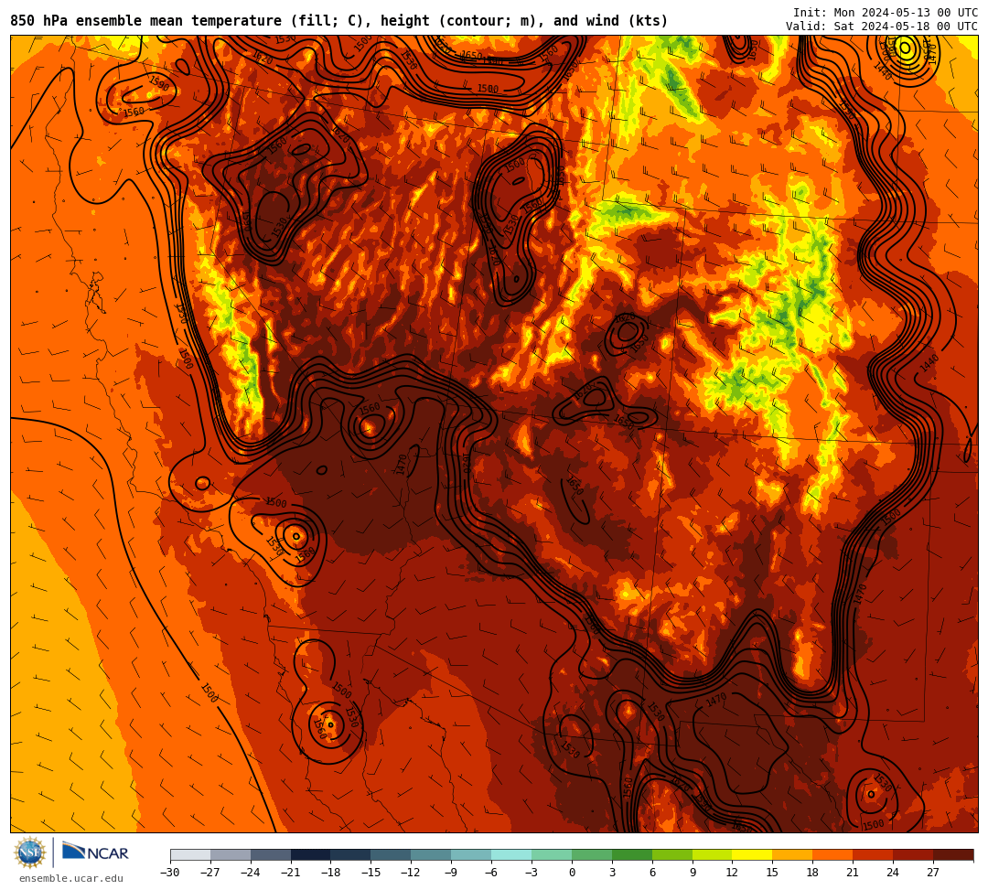Screen dimensions: 988x890
Task: Pick the yellow swatch between 12 and 15
Action: [x=753, y=854]
